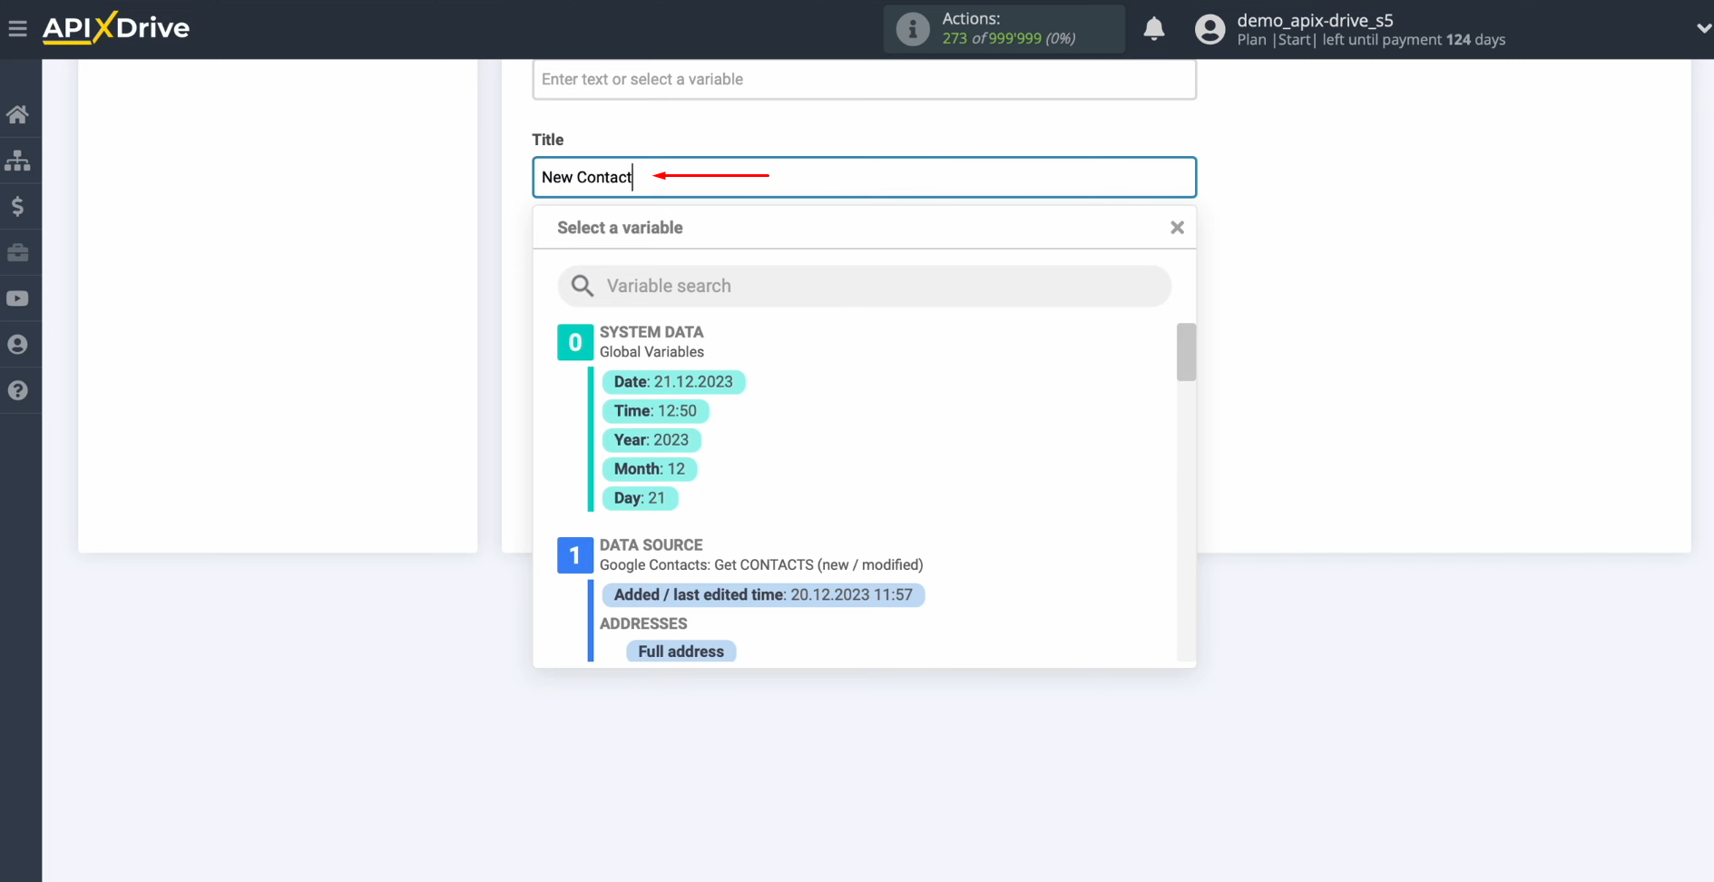Close the Select a variable dialog
Image resolution: width=1714 pixels, height=882 pixels.
coord(1176,227)
